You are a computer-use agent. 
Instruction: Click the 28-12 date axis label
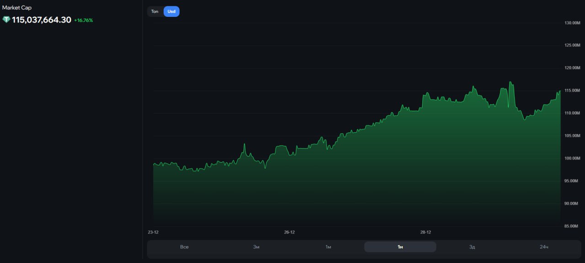[x=425, y=232]
